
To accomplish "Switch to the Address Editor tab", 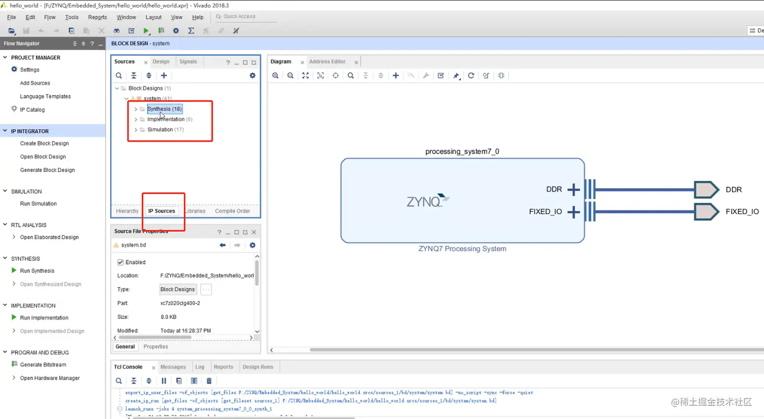I will pos(327,62).
